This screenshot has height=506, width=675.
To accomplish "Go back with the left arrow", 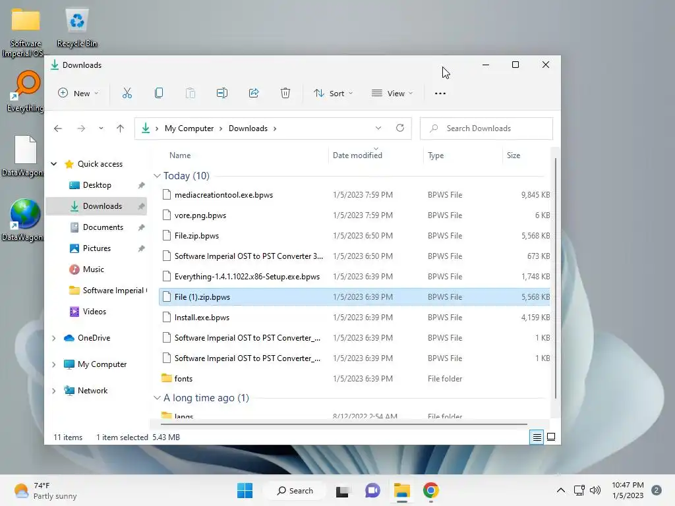I will (58, 128).
